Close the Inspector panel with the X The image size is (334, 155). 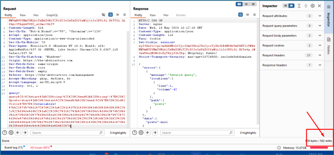319,6
